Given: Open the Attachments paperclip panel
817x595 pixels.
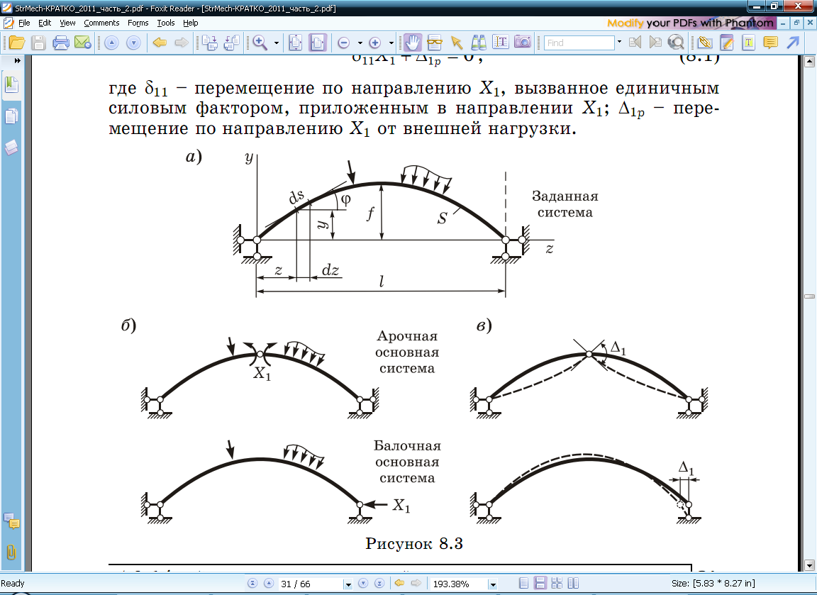Looking at the screenshot, I should tap(11, 552).
